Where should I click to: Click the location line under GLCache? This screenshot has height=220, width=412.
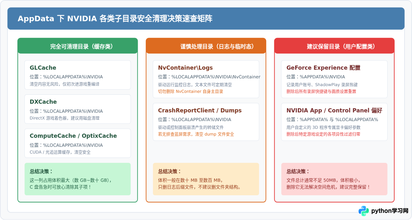66,77
